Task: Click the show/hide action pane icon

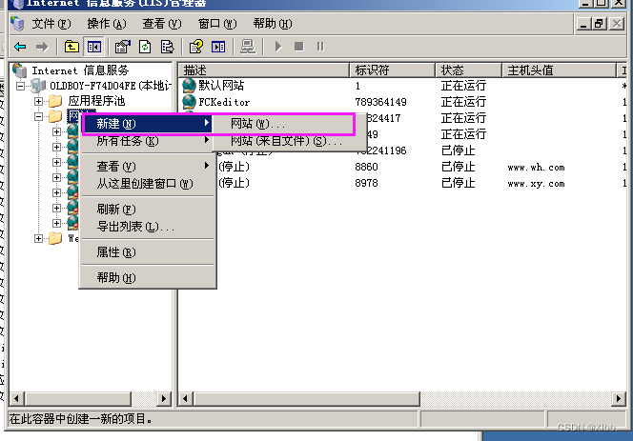Action: pos(218,47)
